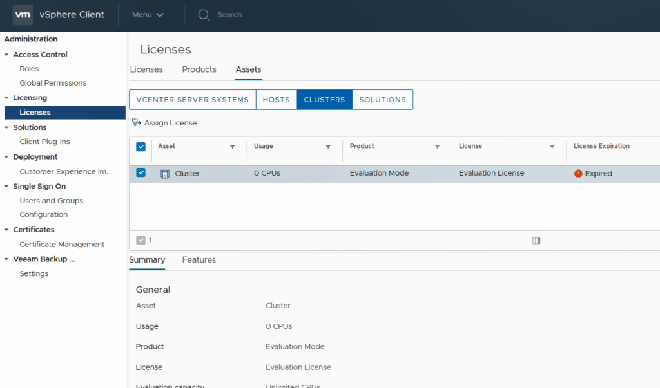Image resolution: width=660 pixels, height=388 pixels.
Task: Collapse the Access Control section
Action: click(x=6, y=55)
